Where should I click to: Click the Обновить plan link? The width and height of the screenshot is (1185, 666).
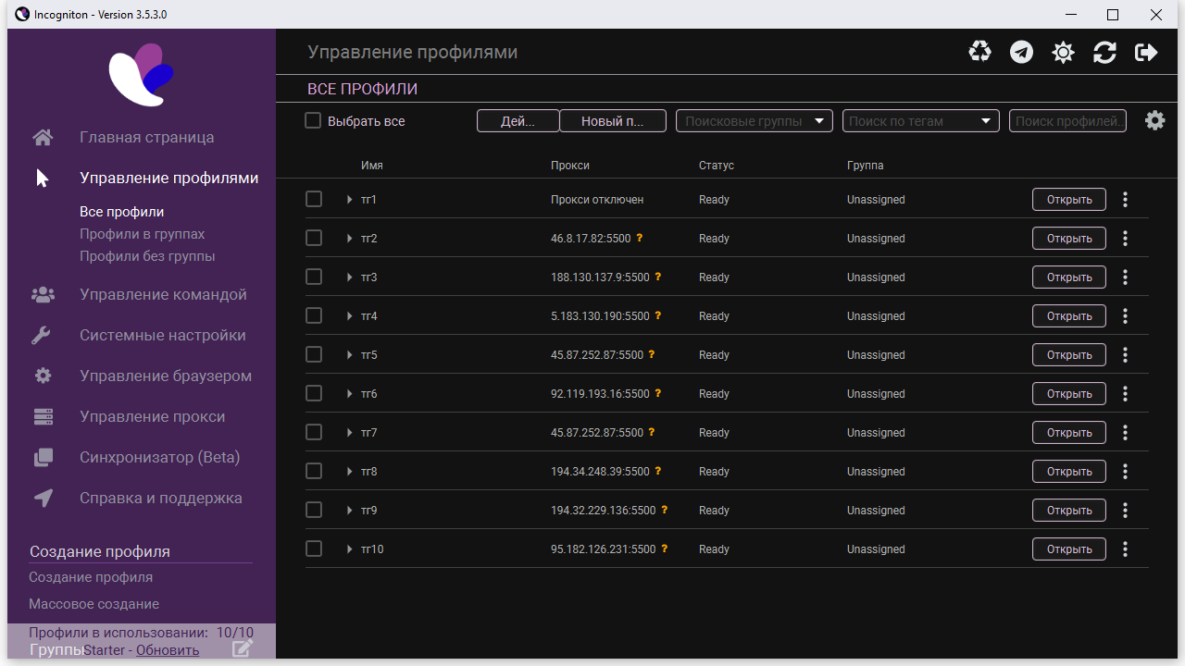168,650
